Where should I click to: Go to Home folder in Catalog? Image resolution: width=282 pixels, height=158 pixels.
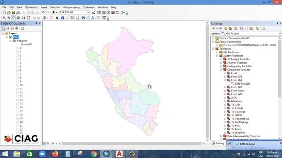(230, 28)
